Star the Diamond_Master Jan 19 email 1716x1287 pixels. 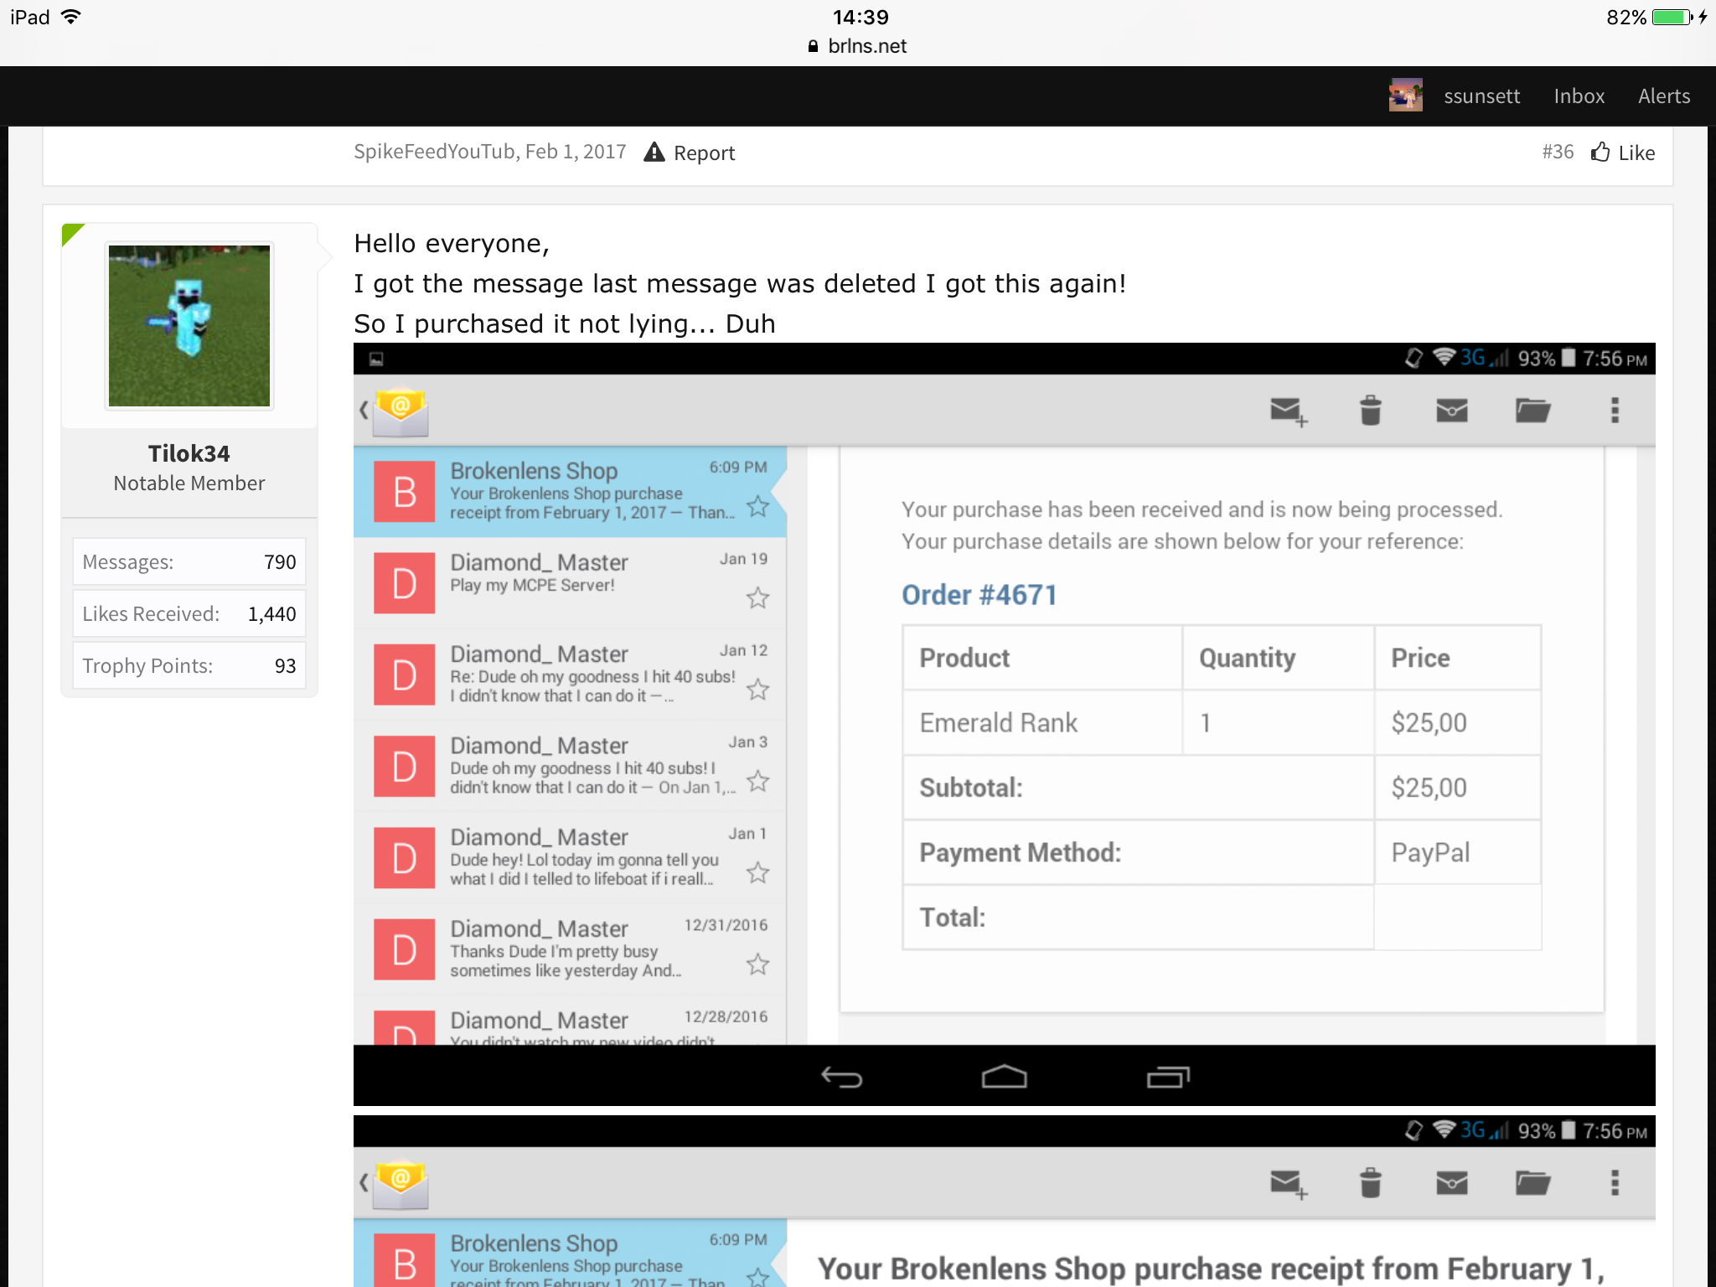[757, 597]
